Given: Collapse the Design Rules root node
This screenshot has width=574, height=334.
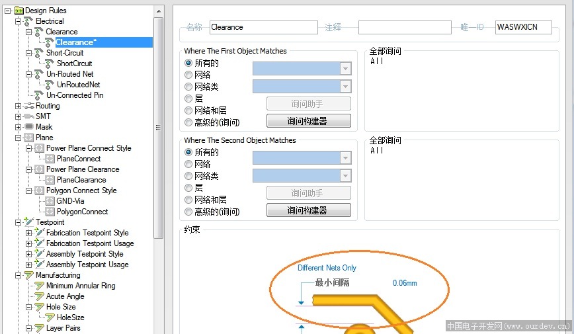Looking at the screenshot, I should (8, 11).
